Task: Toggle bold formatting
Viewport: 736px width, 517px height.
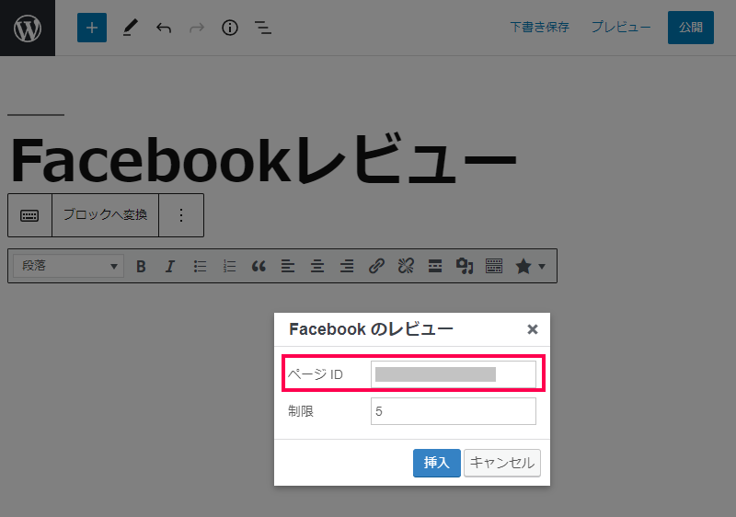Action: (x=141, y=267)
